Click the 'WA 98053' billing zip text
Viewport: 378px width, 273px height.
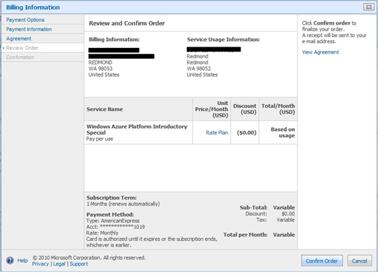[100, 69]
